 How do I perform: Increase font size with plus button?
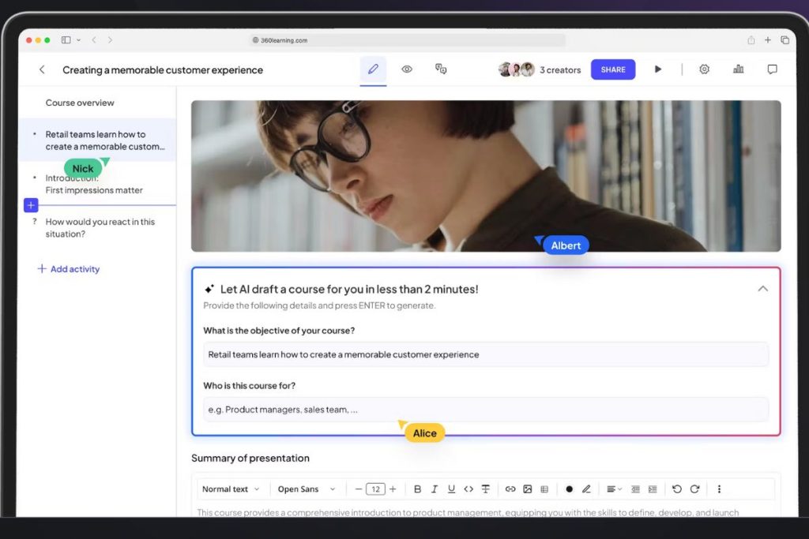(x=393, y=489)
